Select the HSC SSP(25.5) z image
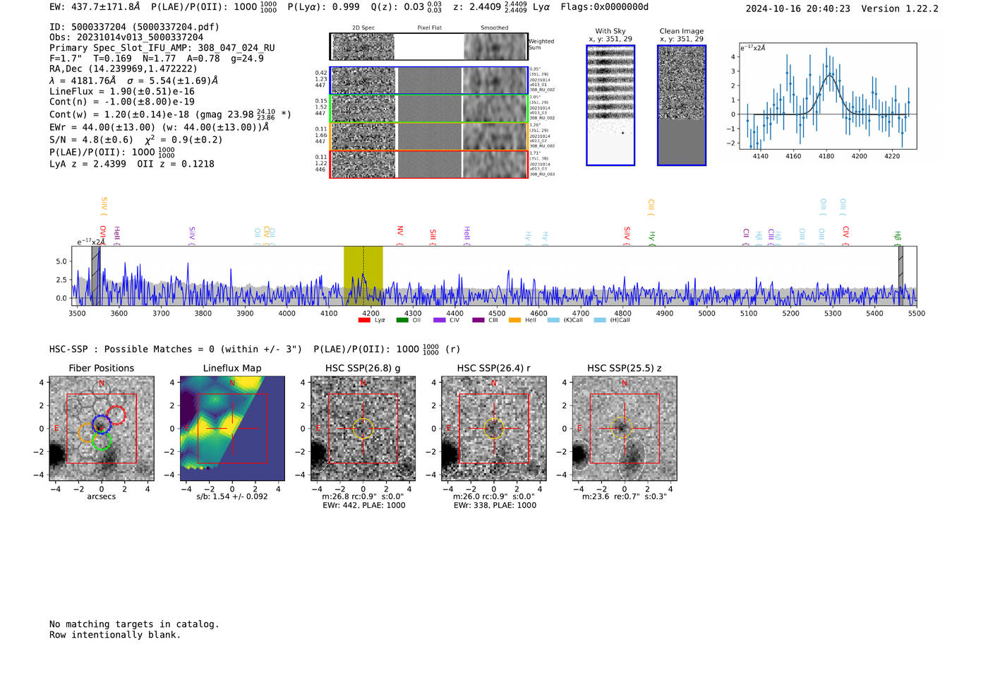988x673 pixels. (x=625, y=429)
